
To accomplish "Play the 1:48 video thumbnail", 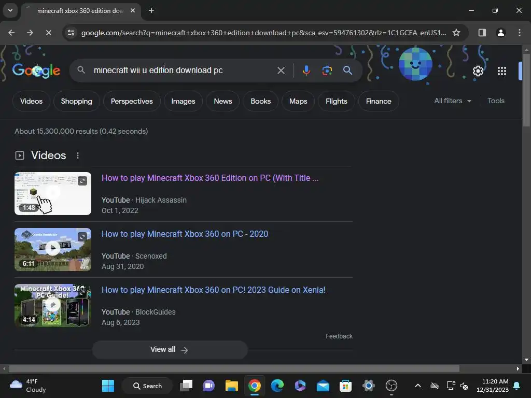I will tap(53, 193).
